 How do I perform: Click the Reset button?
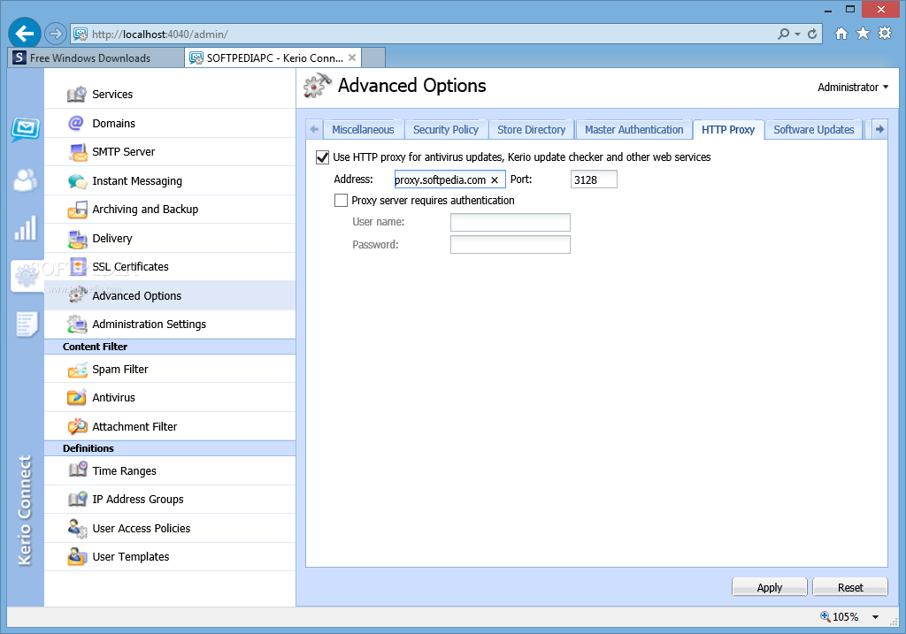pos(850,587)
